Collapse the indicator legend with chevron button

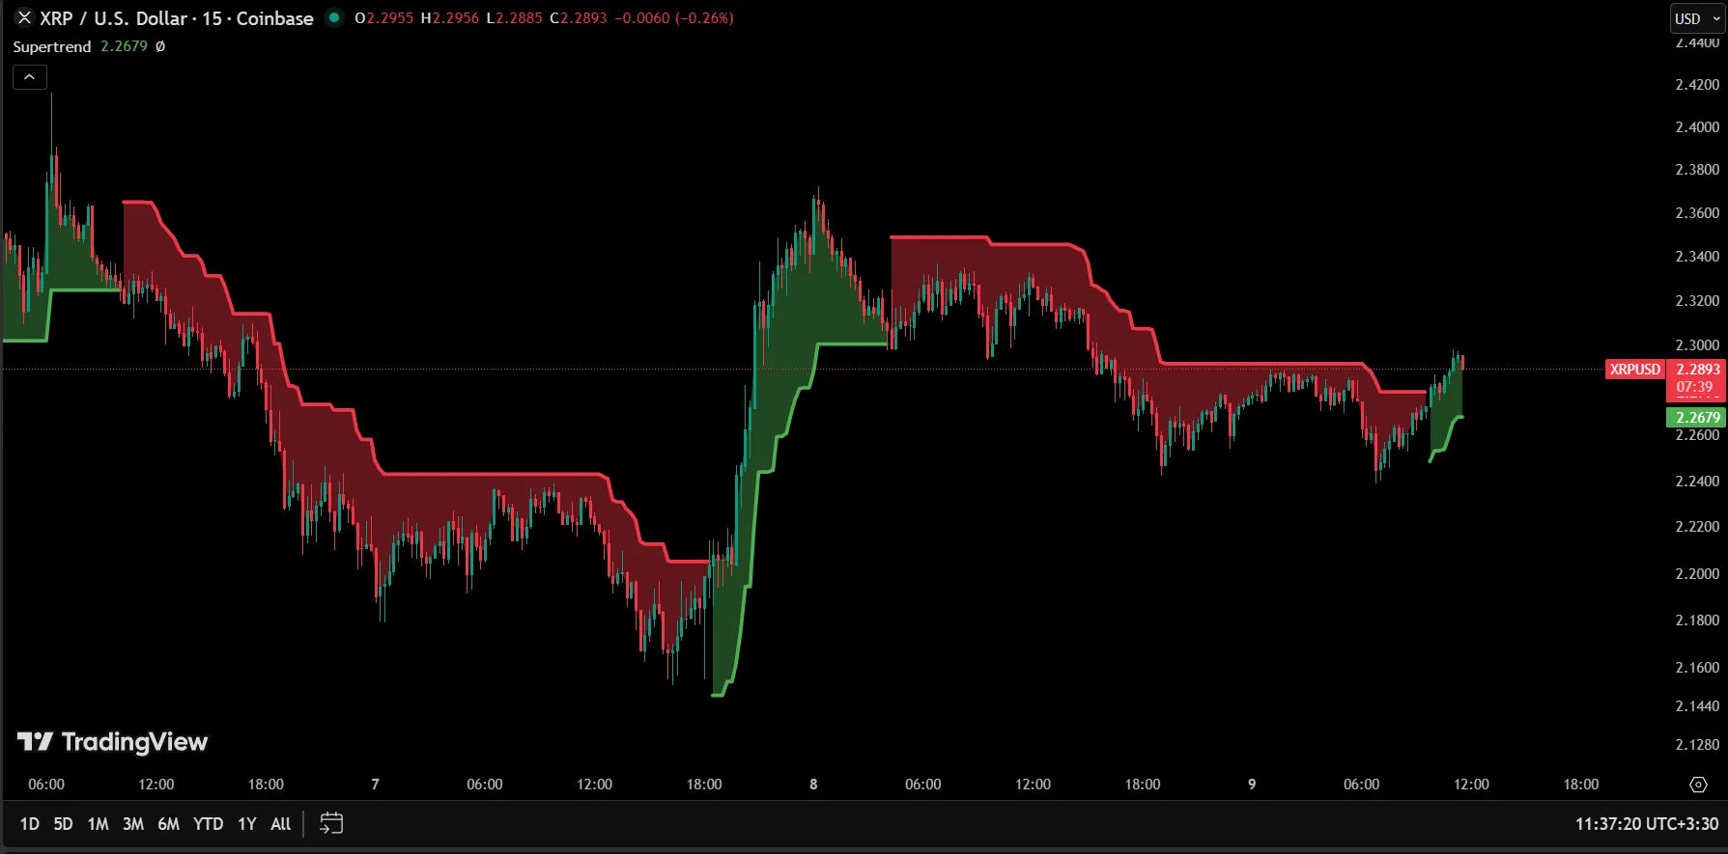(x=30, y=77)
